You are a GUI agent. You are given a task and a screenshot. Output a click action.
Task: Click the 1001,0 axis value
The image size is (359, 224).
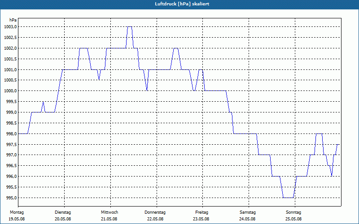(10, 69)
